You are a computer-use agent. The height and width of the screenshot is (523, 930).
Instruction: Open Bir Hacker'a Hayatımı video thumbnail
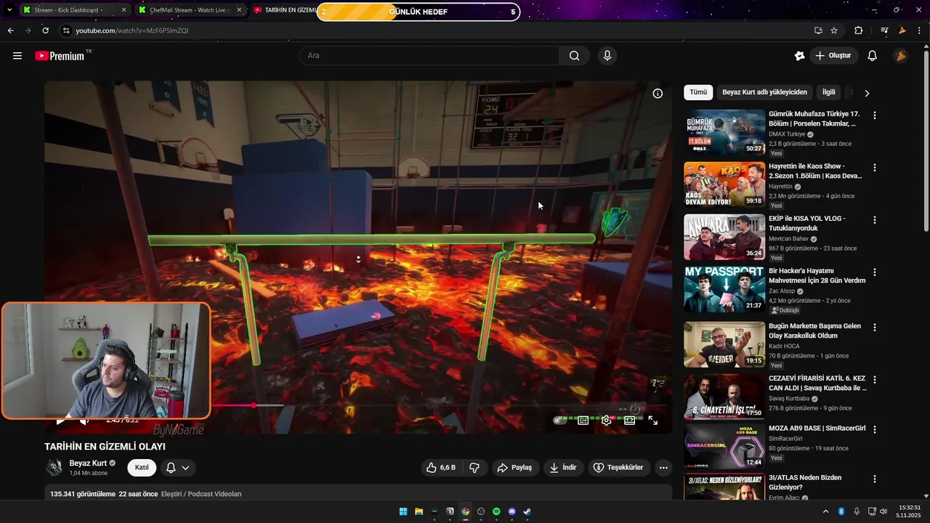(724, 289)
